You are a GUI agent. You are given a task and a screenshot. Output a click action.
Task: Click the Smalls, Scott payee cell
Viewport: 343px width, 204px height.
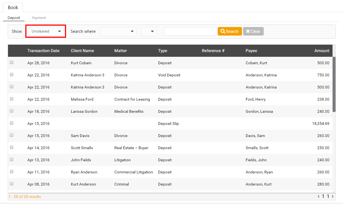pyautogui.click(x=257, y=148)
